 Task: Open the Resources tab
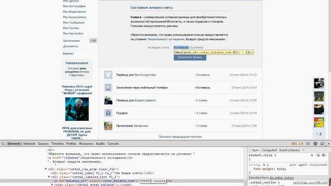click(86, 144)
